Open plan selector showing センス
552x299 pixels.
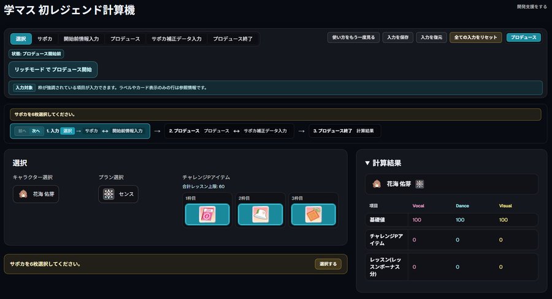pyautogui.click(x=118, y=194)
